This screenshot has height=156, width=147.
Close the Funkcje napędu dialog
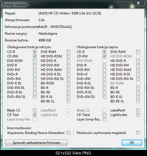[138, 3]
